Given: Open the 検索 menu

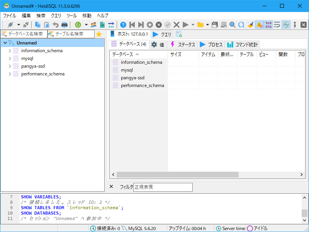Looking at the screenshot, I should [41, 15].
